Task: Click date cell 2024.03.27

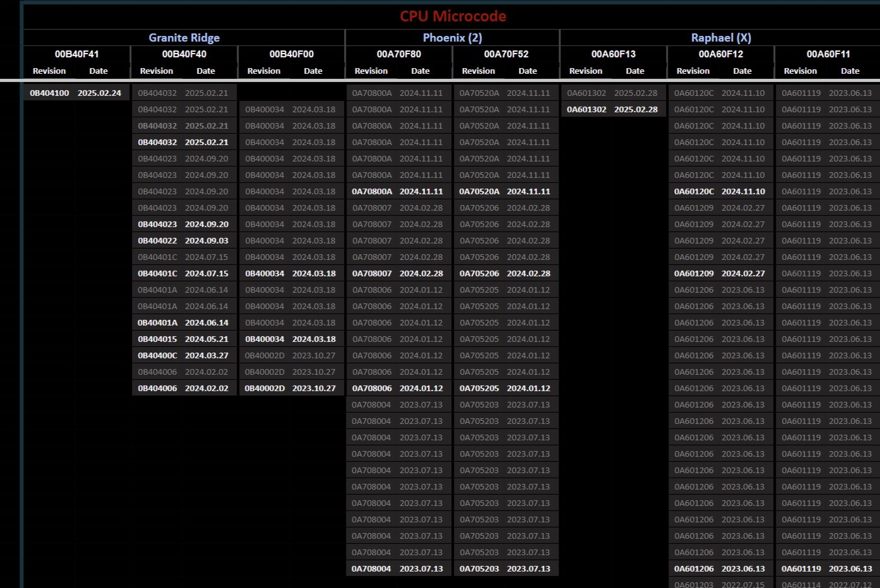Action: click(x=206, y=355)
